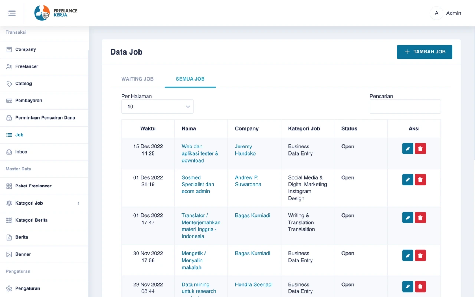Open the Per Halaman dropdown
The height and width of the screenshot is (297, 475).
(157, 107)
